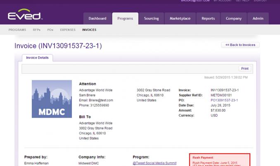Open EXPENSES in the sub-navigation
The image size is (280, 166).
(x=68, y=30)
